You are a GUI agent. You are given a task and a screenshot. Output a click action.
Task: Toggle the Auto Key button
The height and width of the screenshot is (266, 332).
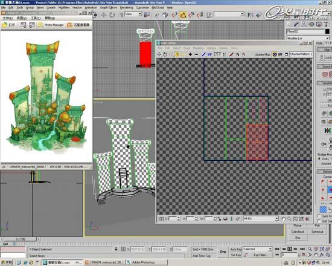(236, 249)
